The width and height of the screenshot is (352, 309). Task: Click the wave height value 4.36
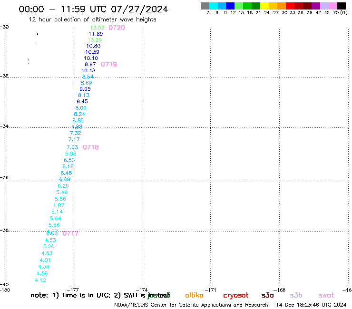(x=44, y=267)
